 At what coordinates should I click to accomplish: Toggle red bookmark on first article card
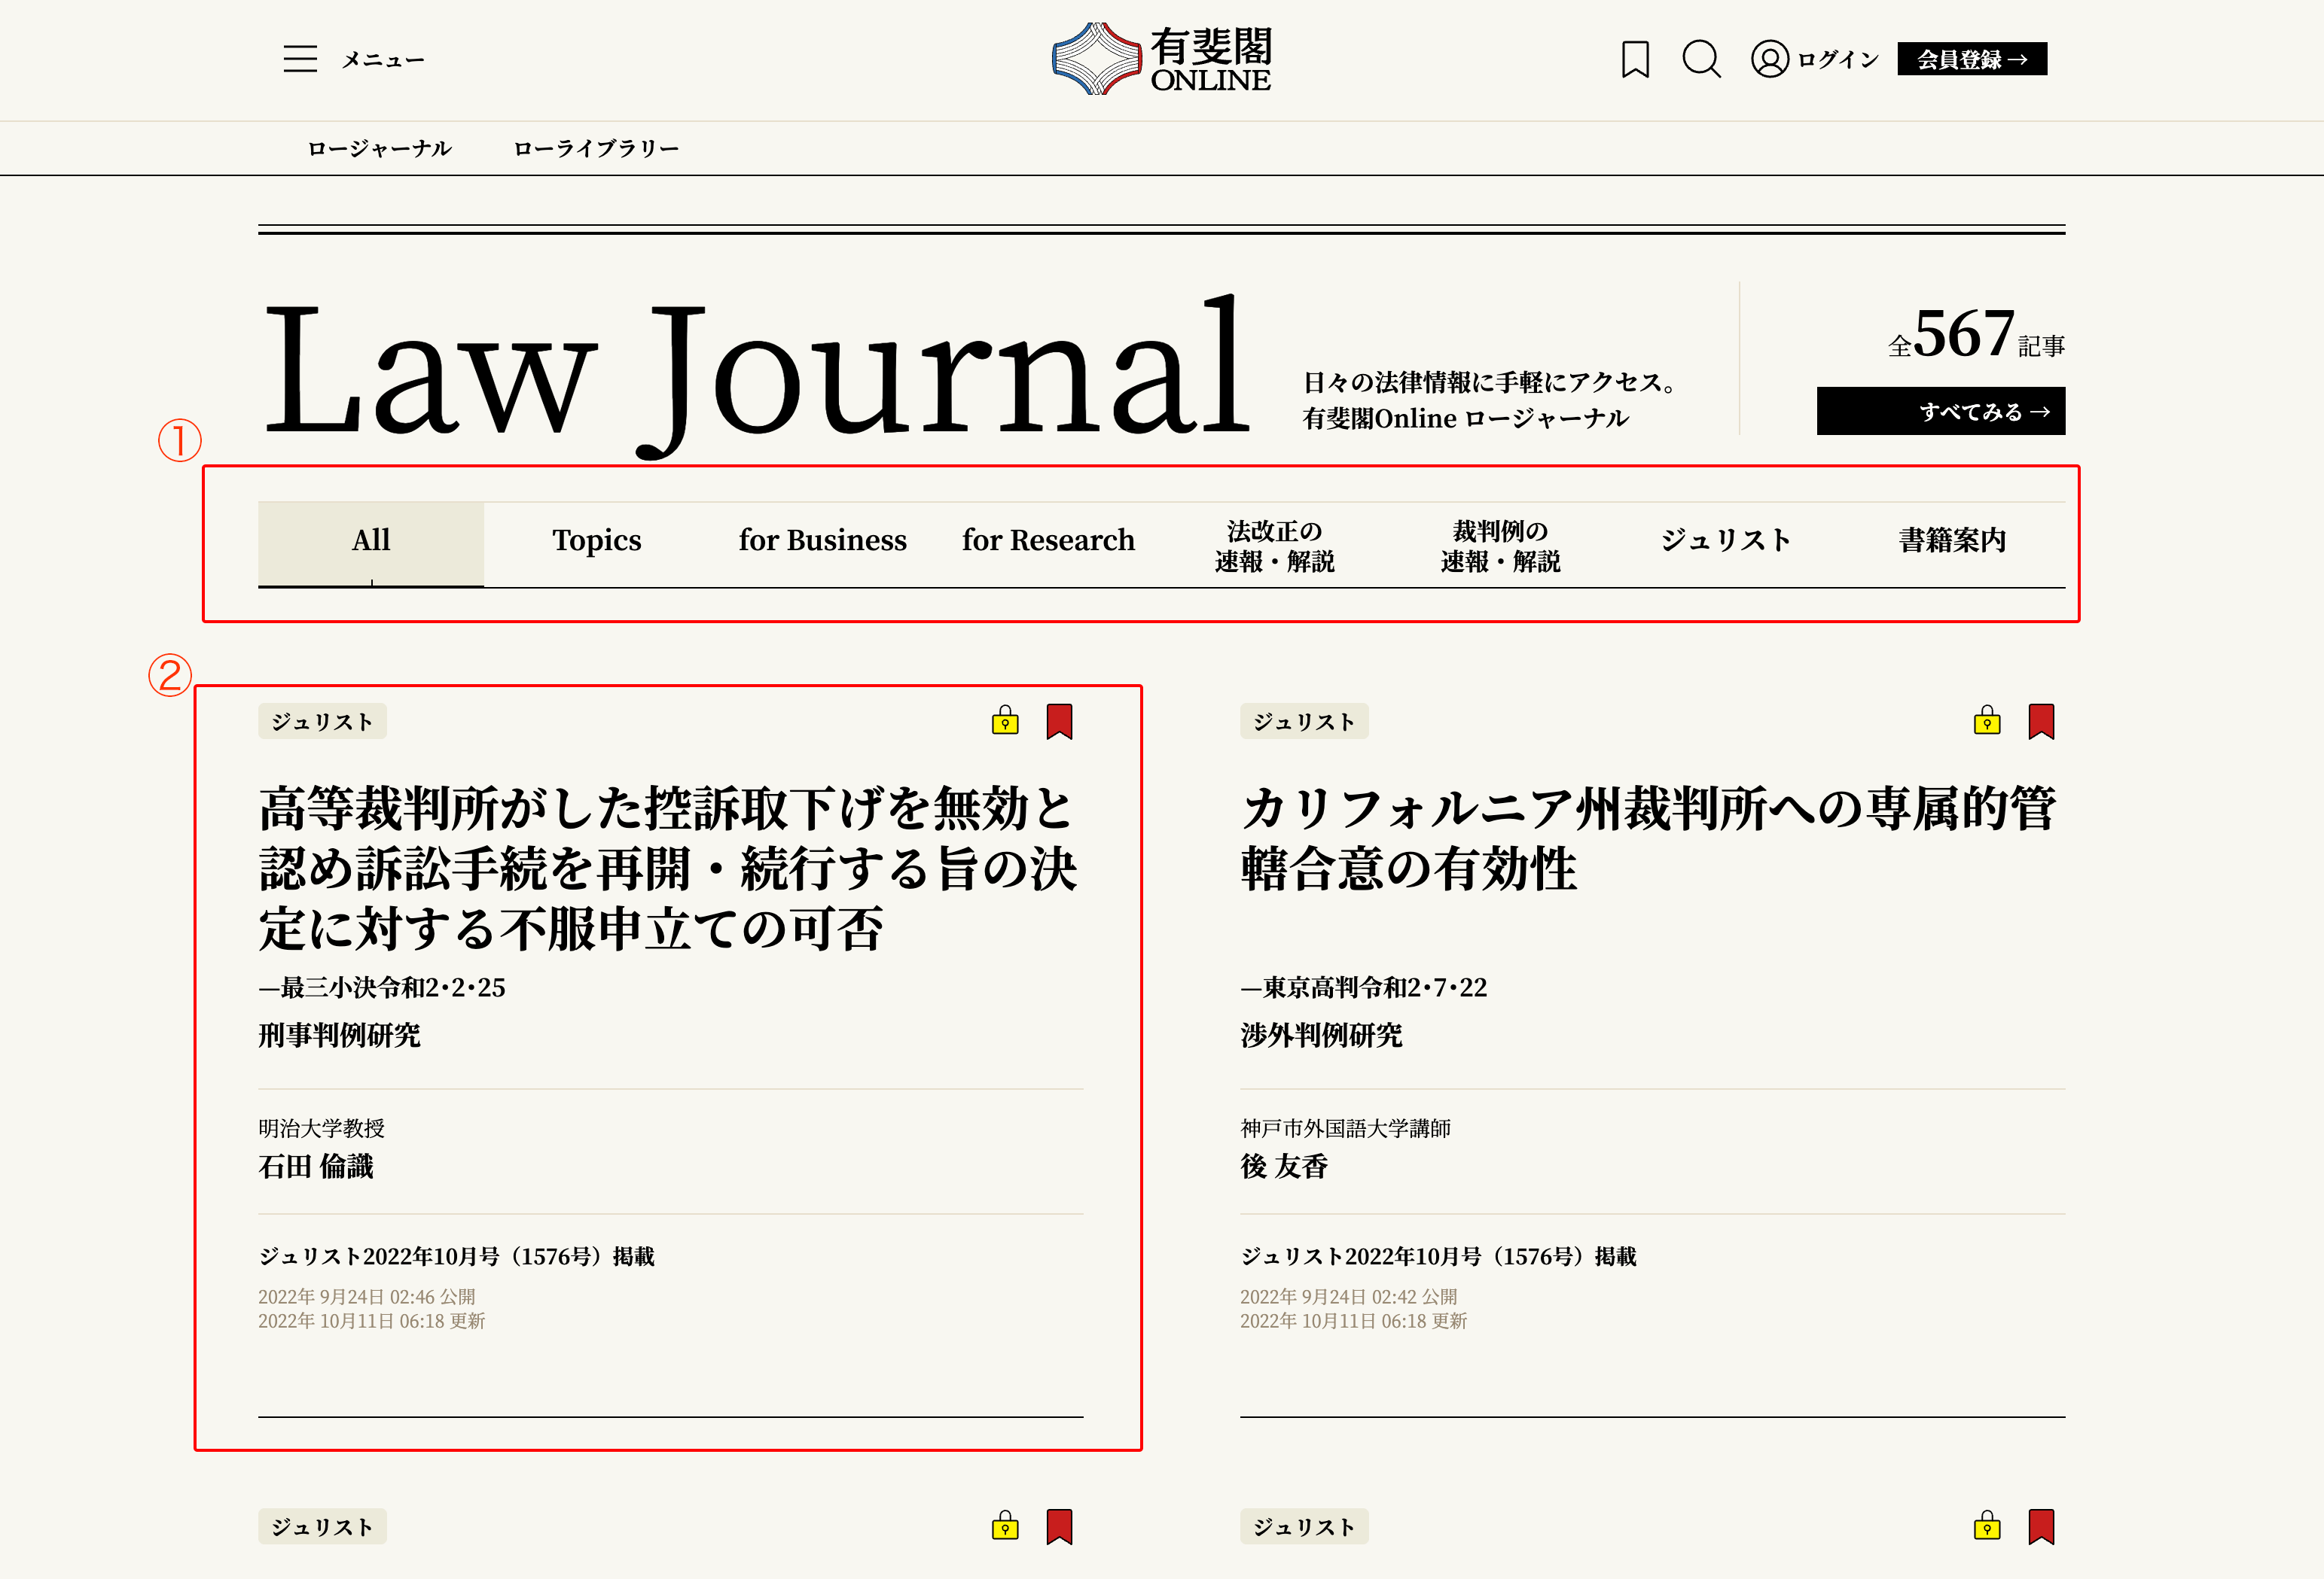click(1059, 720)
